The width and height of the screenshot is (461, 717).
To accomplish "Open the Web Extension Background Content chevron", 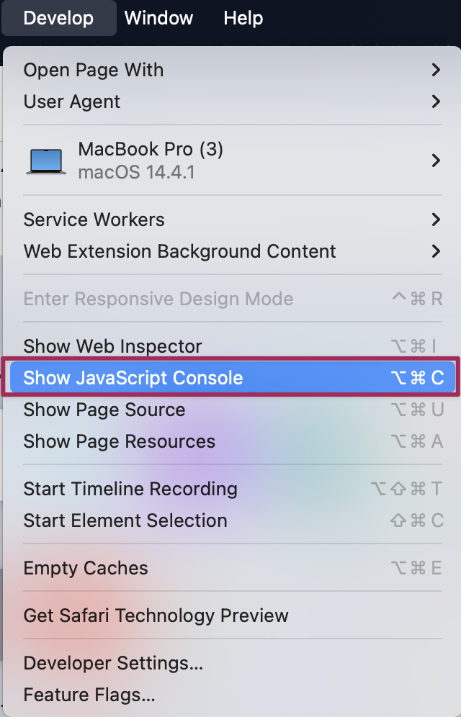I will tap(435, 251).
